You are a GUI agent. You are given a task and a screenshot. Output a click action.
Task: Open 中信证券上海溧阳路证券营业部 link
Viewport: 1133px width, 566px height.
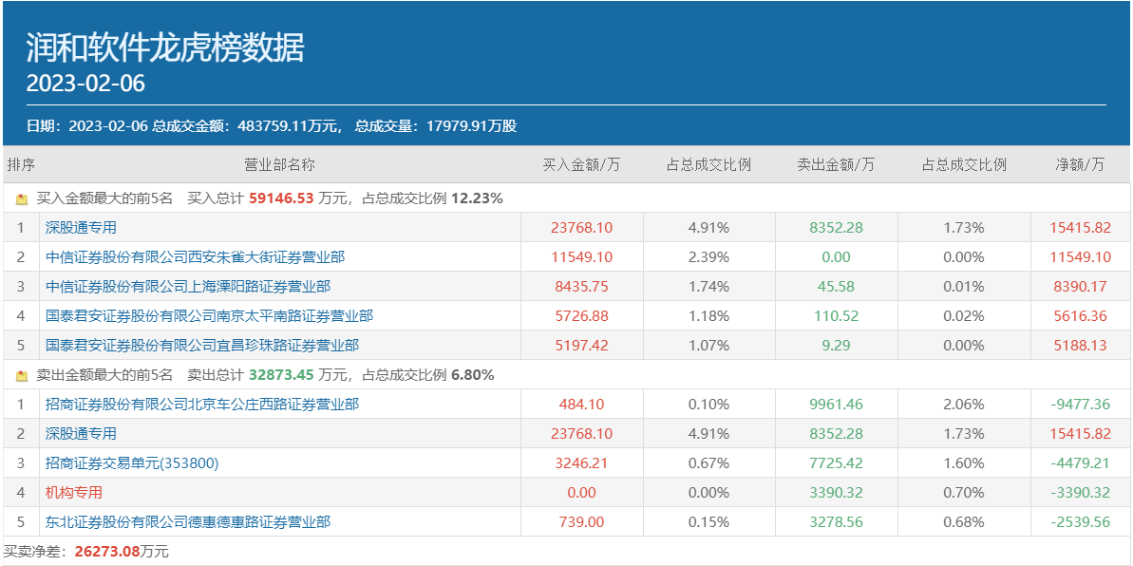click(x=188, y=287)
